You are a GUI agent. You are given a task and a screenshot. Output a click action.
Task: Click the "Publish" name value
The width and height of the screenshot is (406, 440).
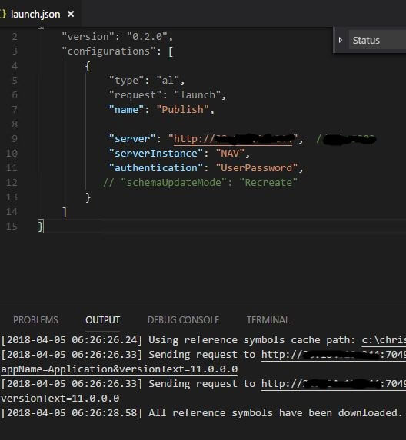coord(183,110)
